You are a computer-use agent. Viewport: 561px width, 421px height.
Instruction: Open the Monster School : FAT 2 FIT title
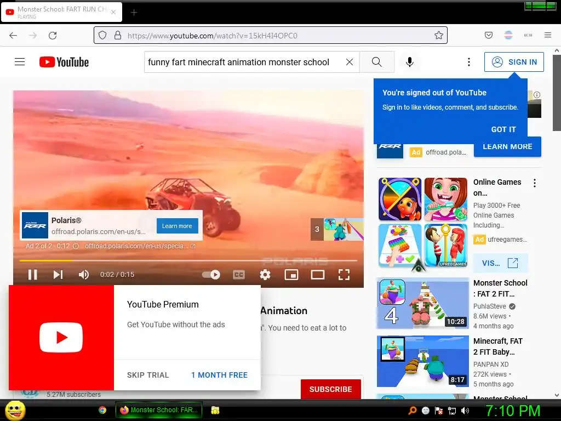tap(500, 288)
